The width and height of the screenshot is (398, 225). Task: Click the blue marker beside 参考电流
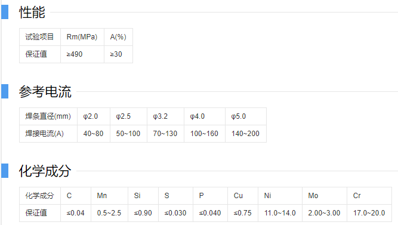pyautogui.click(x=5, y=91)
